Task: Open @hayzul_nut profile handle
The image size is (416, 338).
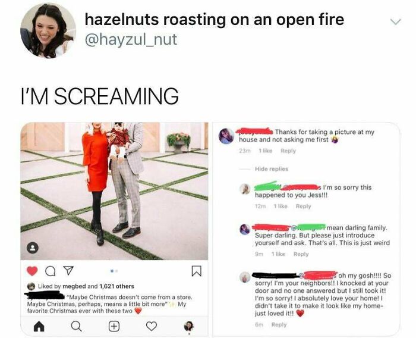Action: [x=131, y=40]
